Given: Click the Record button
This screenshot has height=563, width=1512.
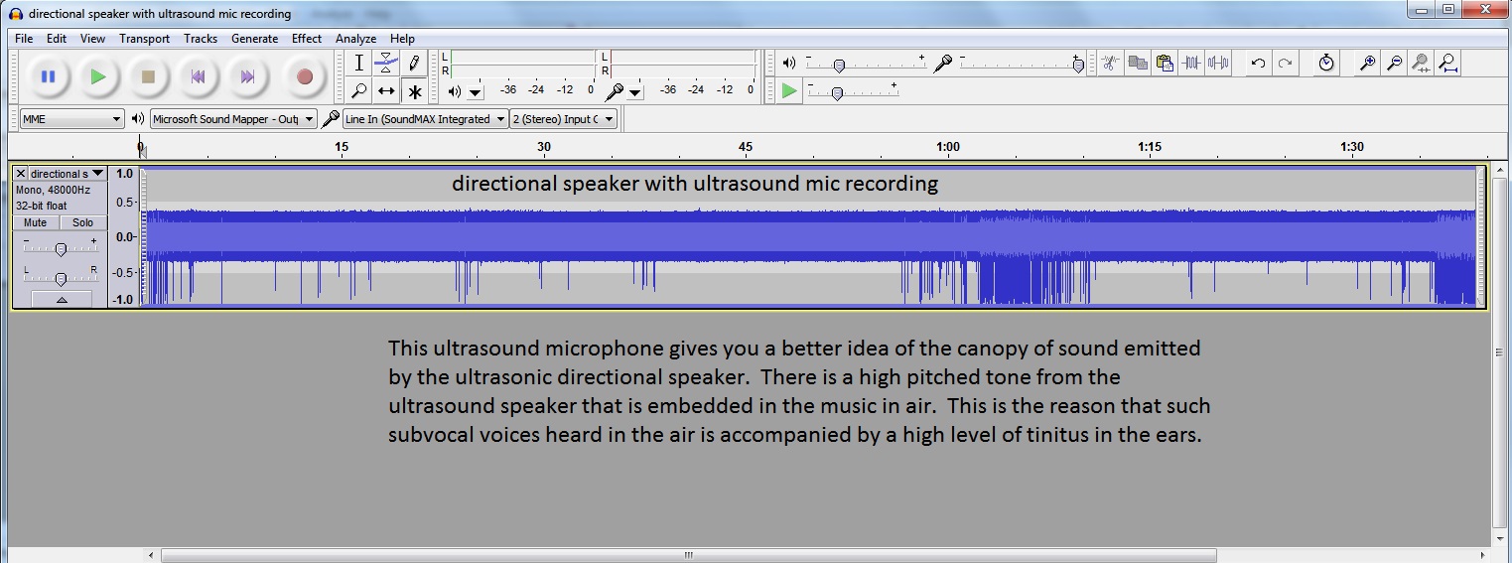Looking at the screenshot, I should tap(305, 76).
